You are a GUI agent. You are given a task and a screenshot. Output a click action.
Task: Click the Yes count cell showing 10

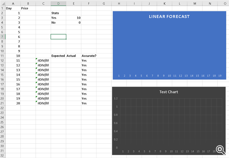click(x=74, y=18)
